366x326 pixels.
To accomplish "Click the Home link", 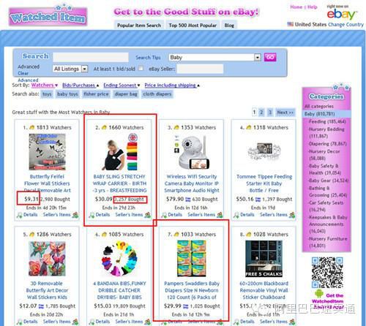I will 296,7.
